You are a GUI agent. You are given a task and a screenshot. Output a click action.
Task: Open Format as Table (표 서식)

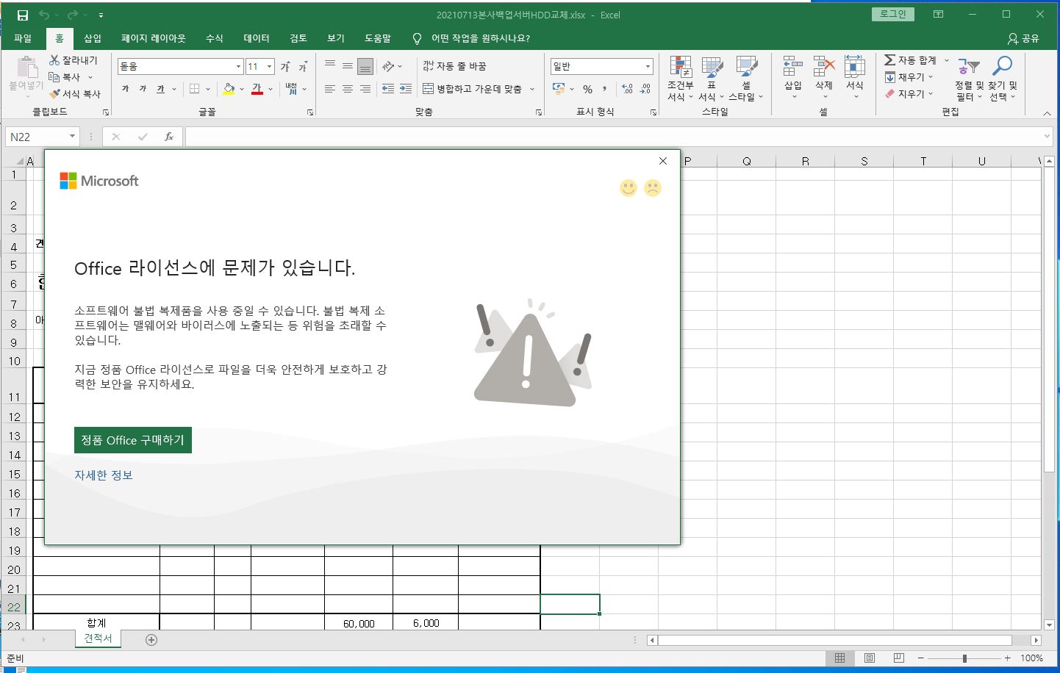(x=711, y=79)
